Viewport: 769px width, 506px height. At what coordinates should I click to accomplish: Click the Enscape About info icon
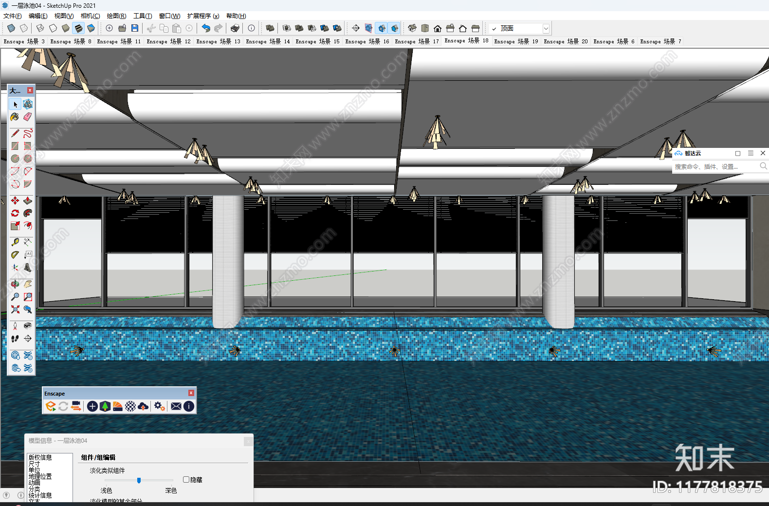pos(189,406)
